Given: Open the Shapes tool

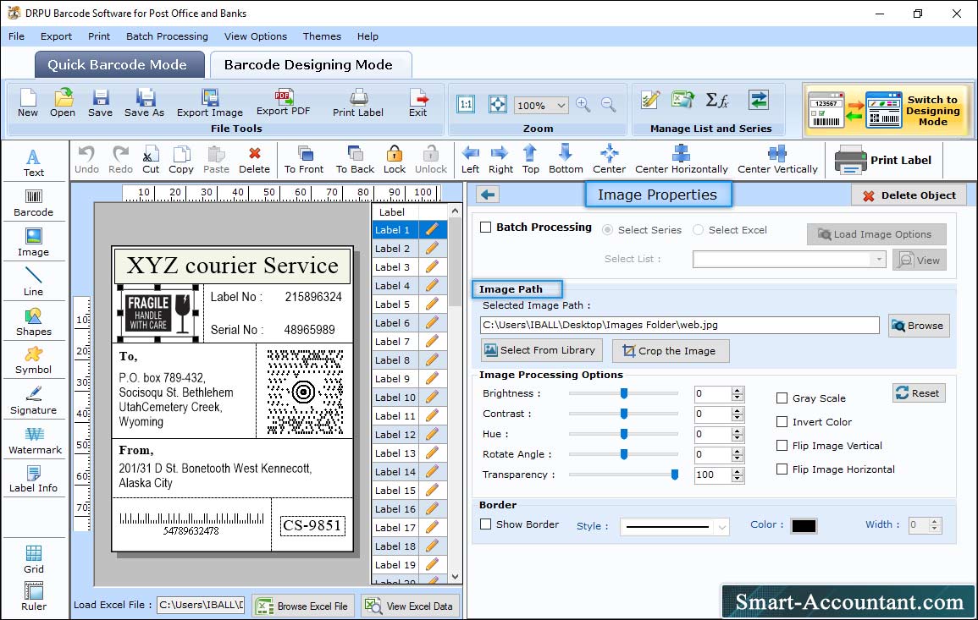Looking at the screenshot, I should (x=34, y=322).
